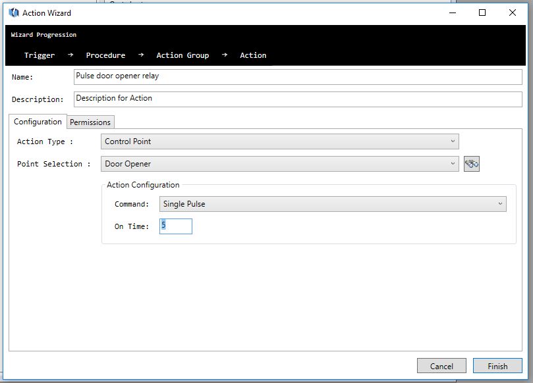
Task: Go to Trigger wizard step
Action: click(x=40, y=55)
